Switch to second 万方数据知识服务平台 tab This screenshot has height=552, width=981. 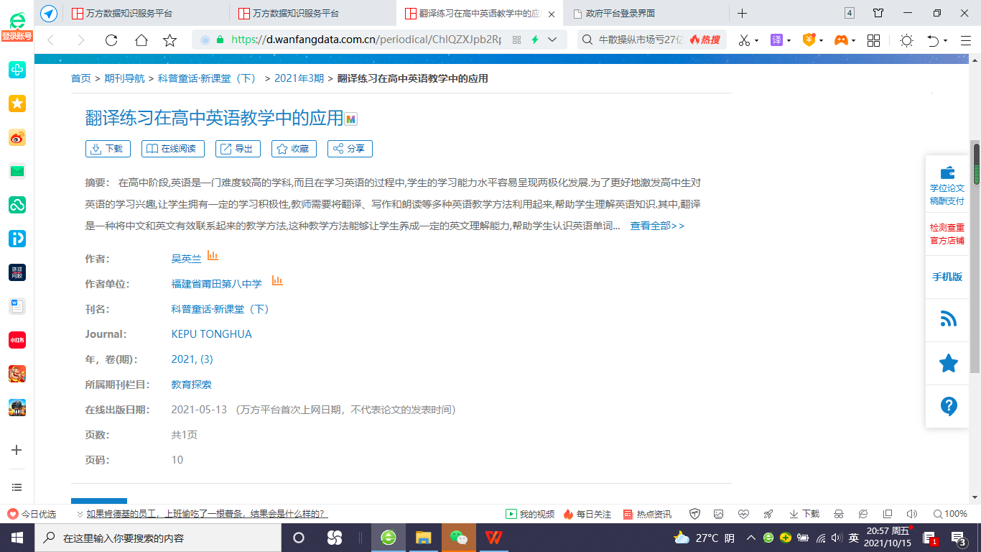coord(312,13)
